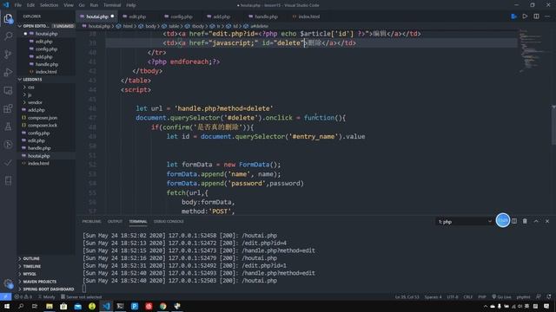Open Task View on taskbar
The height and width of the screenshot is (312, 556).
pos(35,306)
